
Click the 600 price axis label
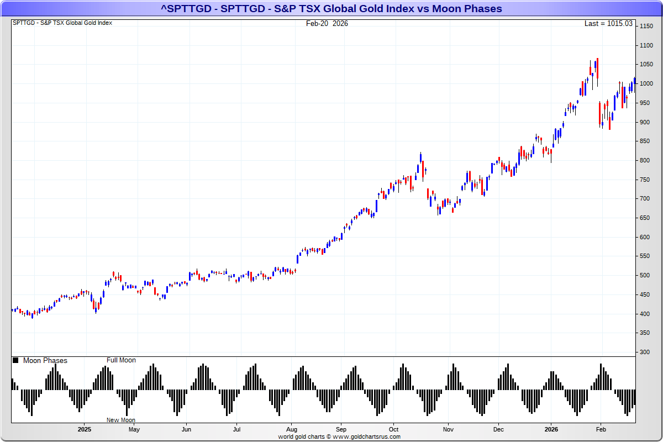pos(645,237)
